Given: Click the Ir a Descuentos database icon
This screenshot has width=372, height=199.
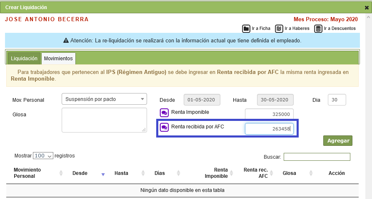Looking at the screenshot, I should tap(318, 29).
